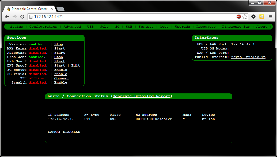Minimize the Chrome window
The width and height of the screenshot is (277, 157).
[253, 2]
